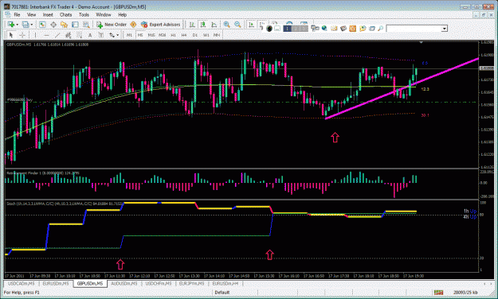The width and height of the screenshot is (498, 299).
Task: Open the Window menu
Action: point(104,14)
